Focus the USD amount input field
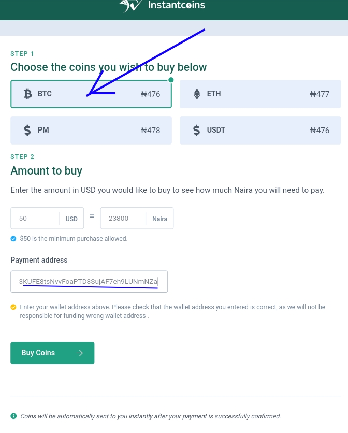 pos(35,218)
